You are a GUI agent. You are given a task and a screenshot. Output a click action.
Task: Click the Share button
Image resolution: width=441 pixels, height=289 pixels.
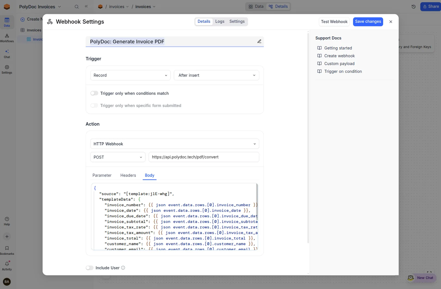pos(431,7)
